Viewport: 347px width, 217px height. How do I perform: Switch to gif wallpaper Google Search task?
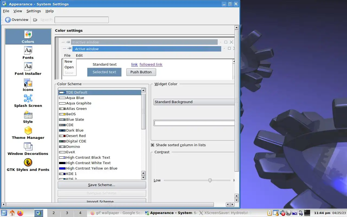point(117,213)
